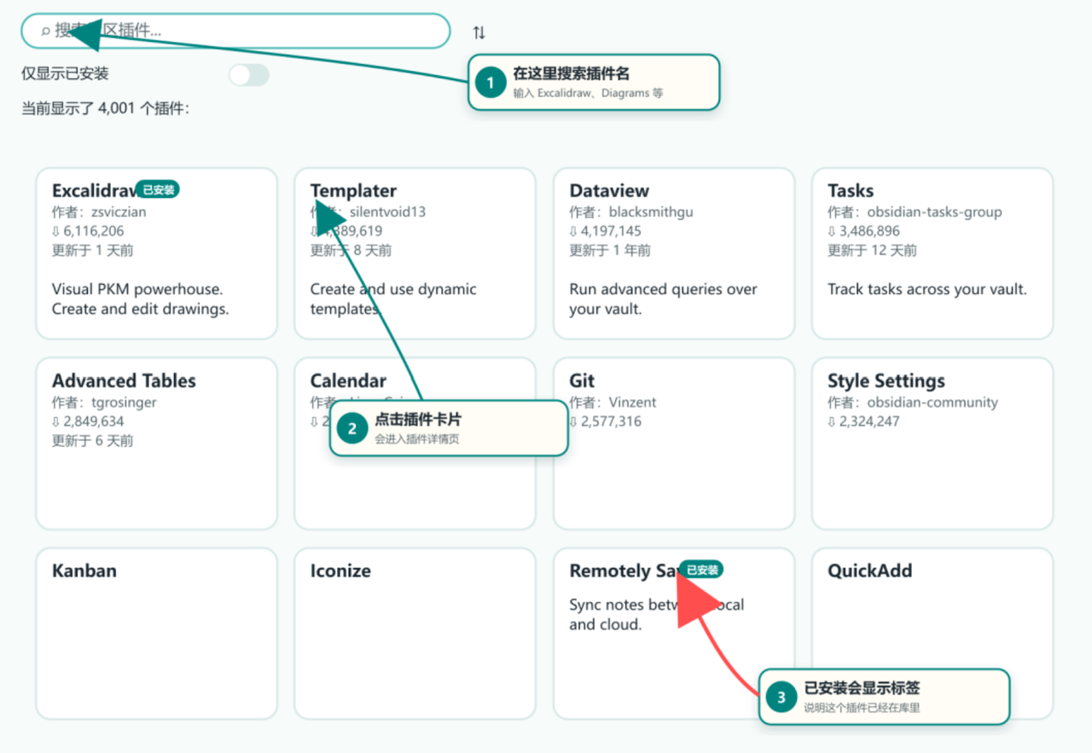Open the Tasks plugin card
This screenshot has height=753, width=1092.
pos(932,253)
